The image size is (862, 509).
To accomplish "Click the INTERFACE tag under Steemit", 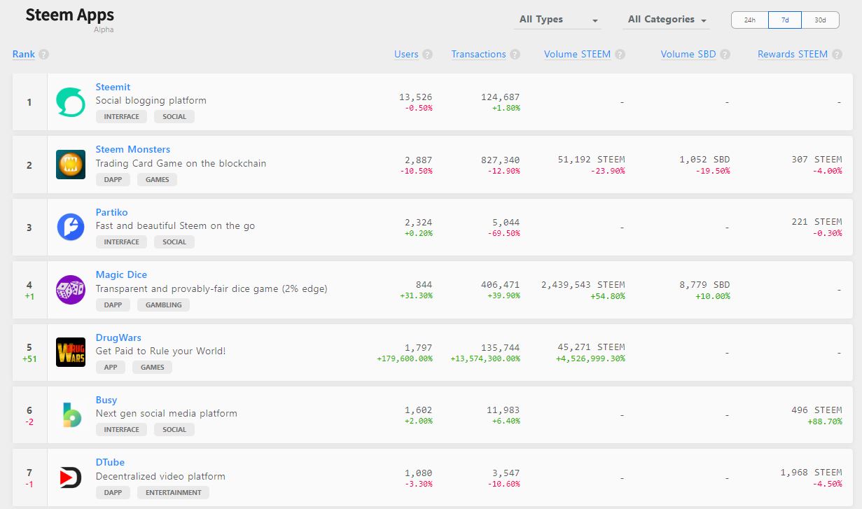I will (122, 117).
